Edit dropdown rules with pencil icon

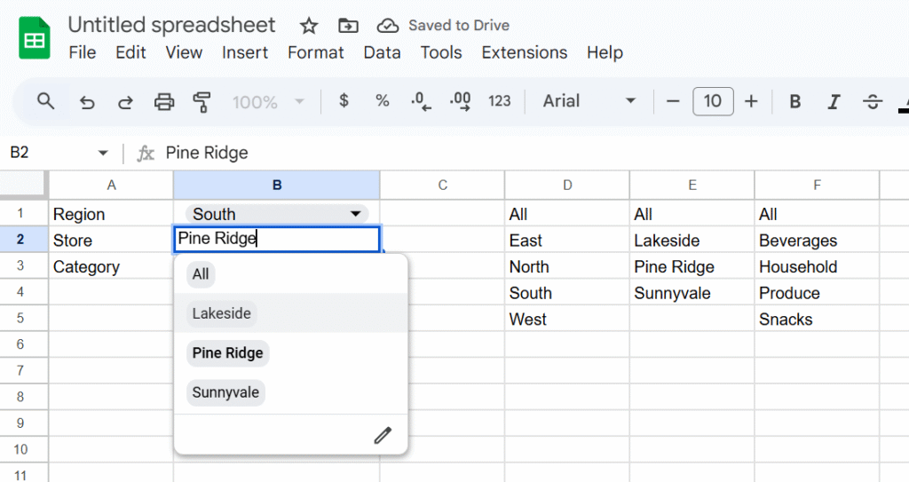point(383,435)
